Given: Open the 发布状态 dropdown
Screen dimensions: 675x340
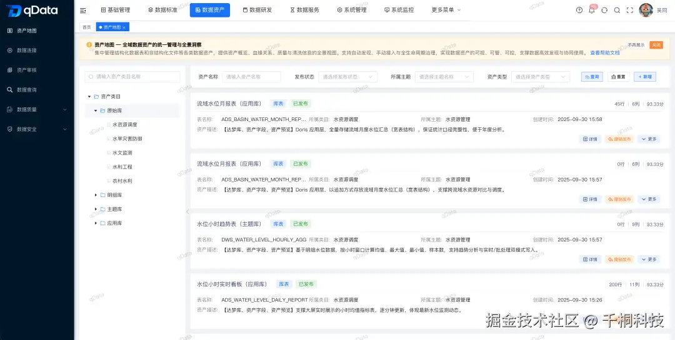Looking at the screenshot, I should pyautogui.click(x=348, y=77).
